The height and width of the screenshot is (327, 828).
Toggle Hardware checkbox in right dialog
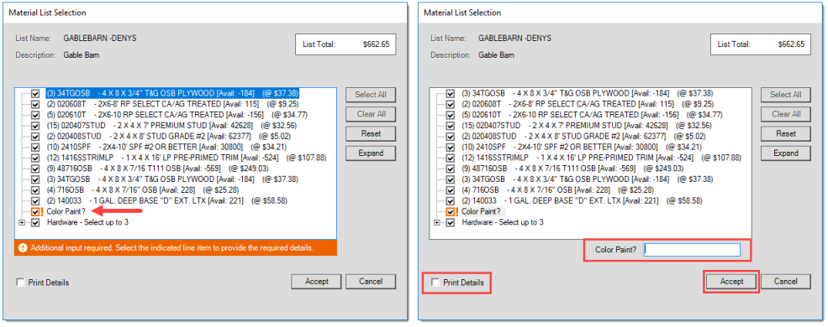451,222
